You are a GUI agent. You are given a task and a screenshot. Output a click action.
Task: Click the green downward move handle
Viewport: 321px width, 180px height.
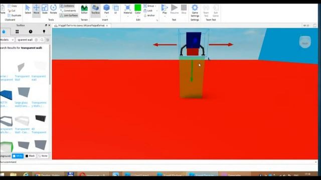point(192,71)
